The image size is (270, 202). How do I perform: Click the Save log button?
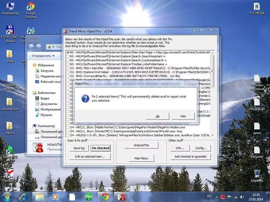point(79,148)
